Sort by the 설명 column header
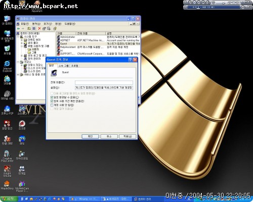 coord(123,33)
